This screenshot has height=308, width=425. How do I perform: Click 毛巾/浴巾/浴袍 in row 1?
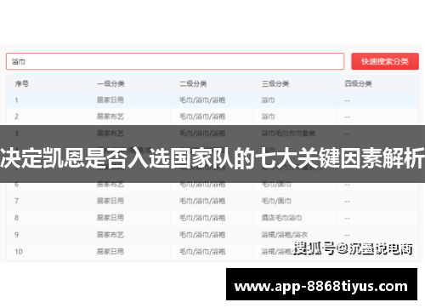[202, 100]
